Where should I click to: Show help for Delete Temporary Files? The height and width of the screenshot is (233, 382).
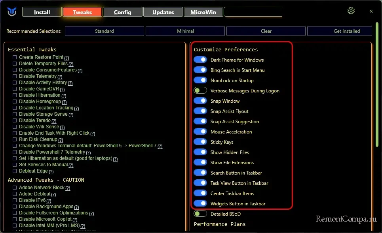click(x=71, y=64)
